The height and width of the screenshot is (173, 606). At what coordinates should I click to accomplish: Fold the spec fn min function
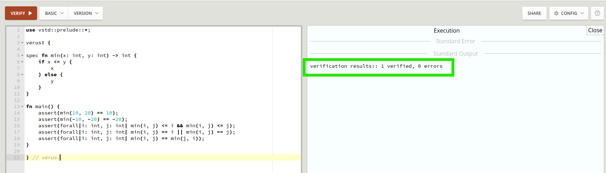(x=22, y=56)
